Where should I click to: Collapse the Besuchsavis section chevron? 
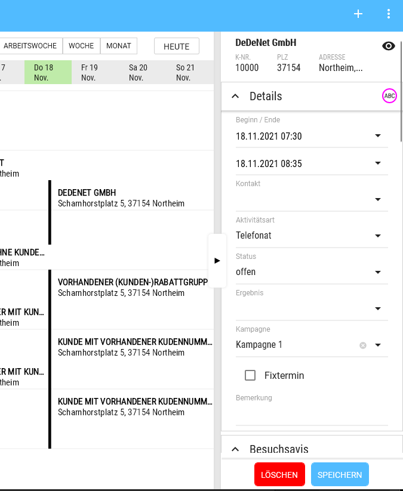(235, 449)
